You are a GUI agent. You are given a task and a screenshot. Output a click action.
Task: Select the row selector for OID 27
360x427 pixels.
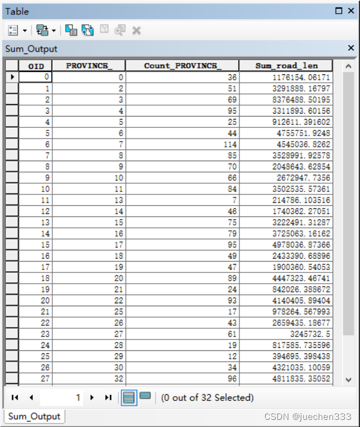[12, 378]
